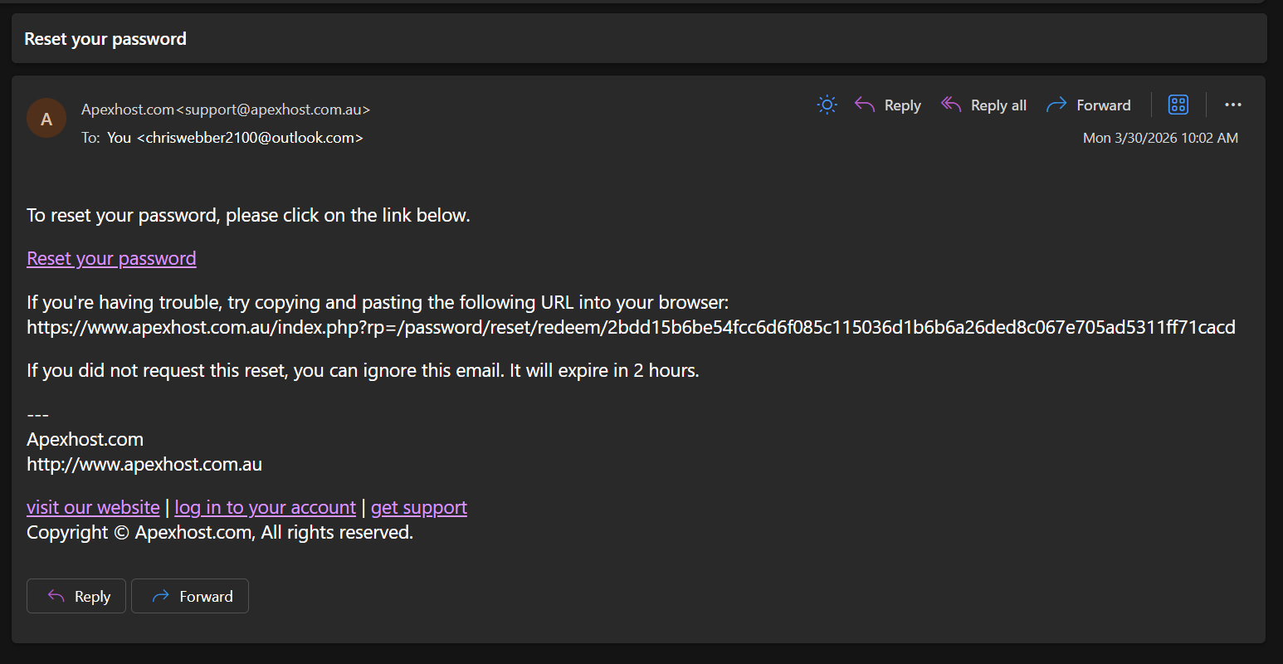The image size is (1283, 664).
Task: Click the header 'Forward' label
Action: (x=1103, y=105)
